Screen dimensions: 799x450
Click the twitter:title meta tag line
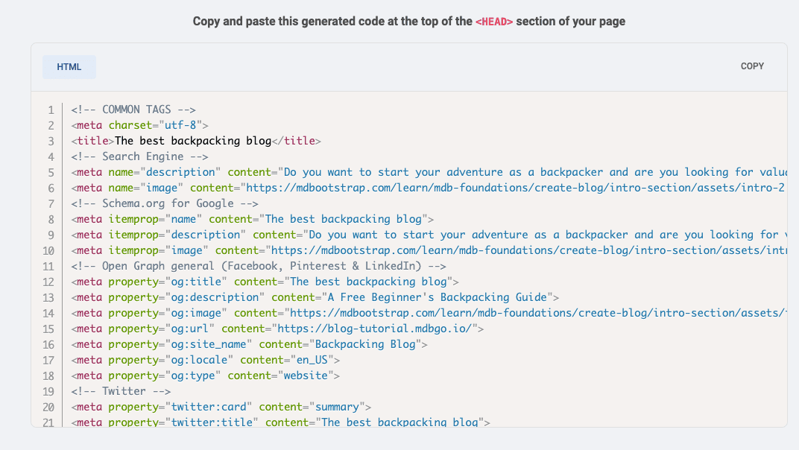click(x=280, y=422)
